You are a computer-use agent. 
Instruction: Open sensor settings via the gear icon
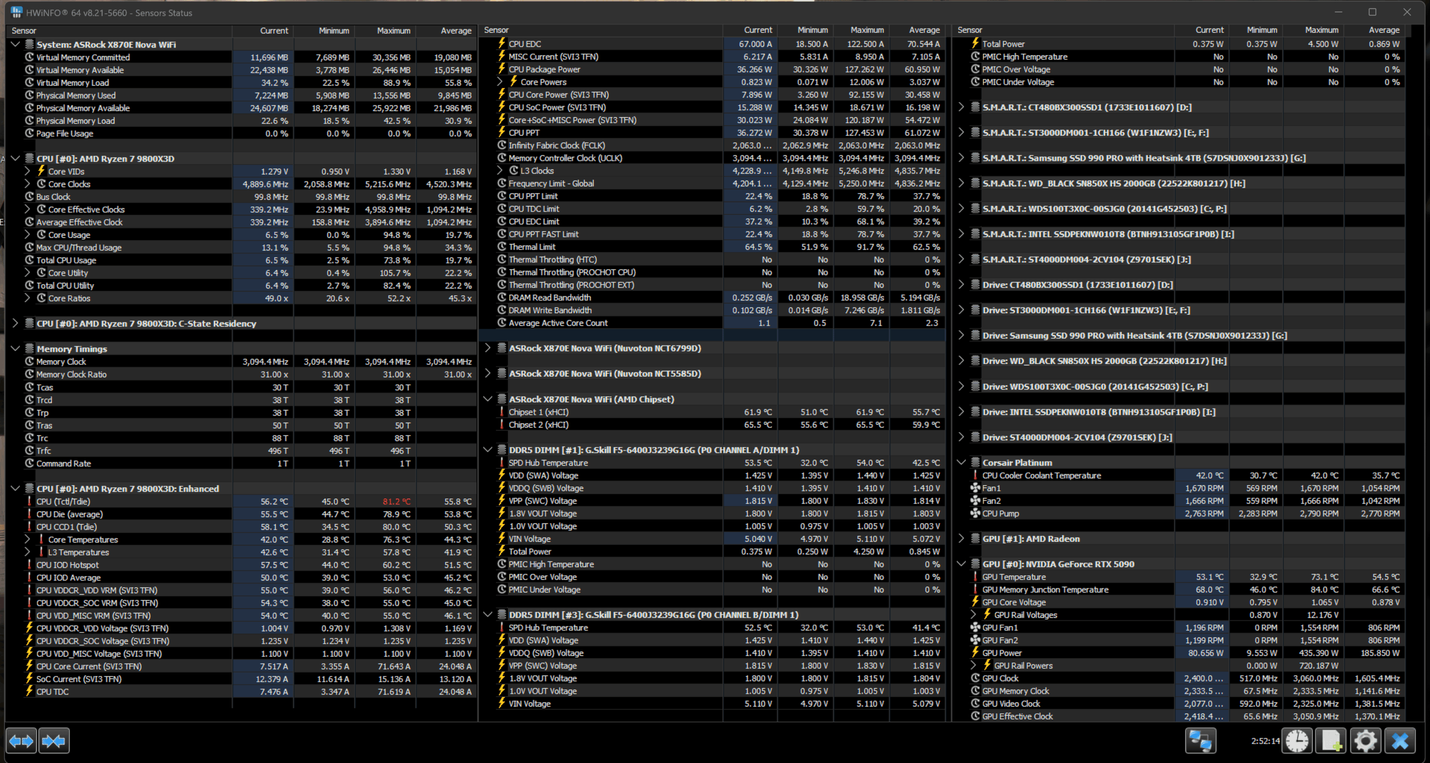1365,741
